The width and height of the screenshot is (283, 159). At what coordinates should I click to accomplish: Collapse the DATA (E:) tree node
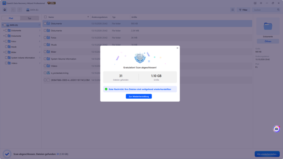click(x=3, y=25)
